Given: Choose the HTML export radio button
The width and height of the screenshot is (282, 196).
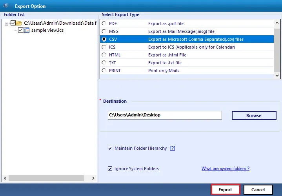Looking at the screenshot, I should point(104,55).
